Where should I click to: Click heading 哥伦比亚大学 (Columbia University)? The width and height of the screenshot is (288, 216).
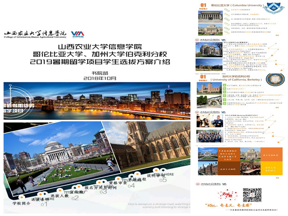click(x=238, y=5)
